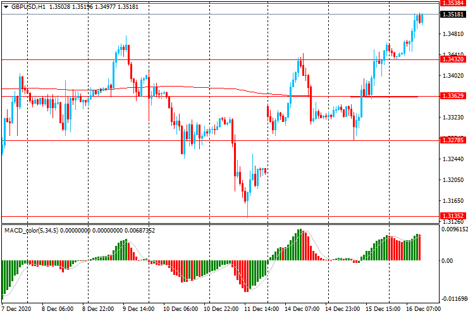Click the 1.31352 lowest red level label
468x316 pixels.
coord(453,216)
